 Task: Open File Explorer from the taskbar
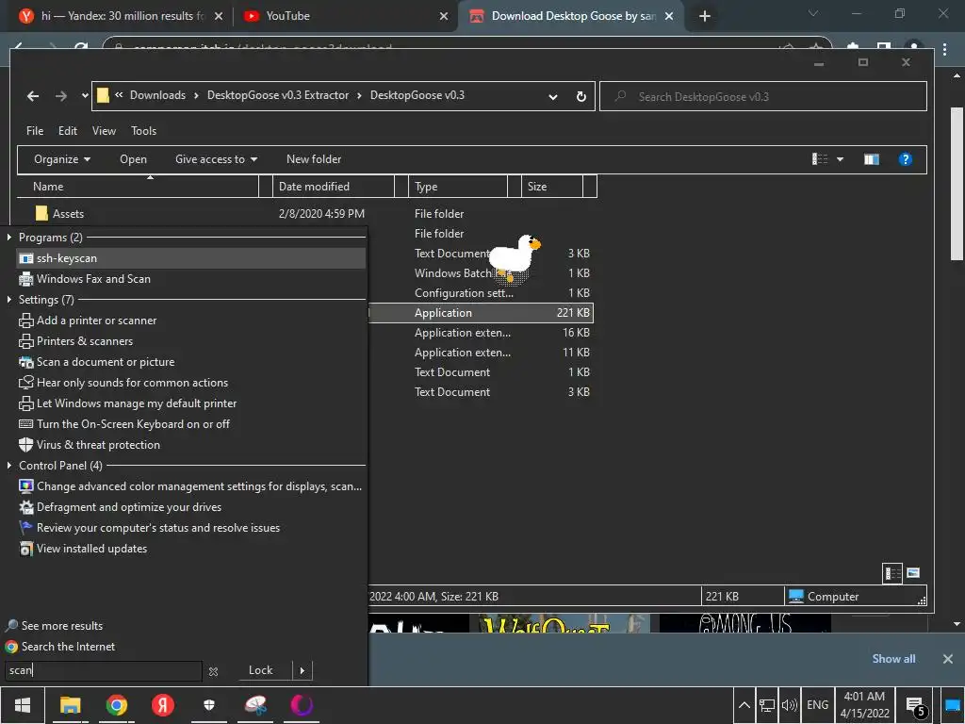[70, 705]
